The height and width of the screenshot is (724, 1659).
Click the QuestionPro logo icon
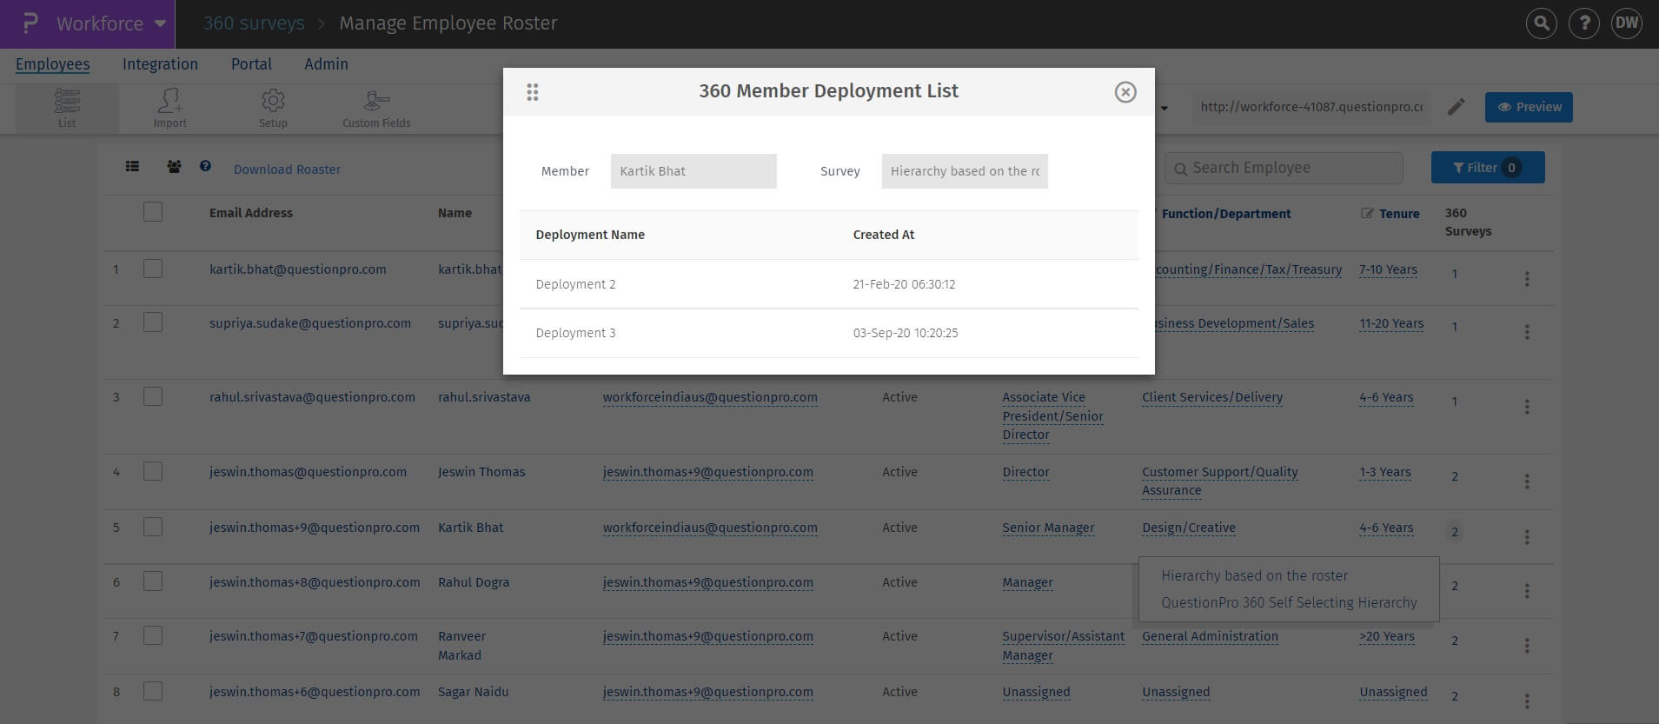click(x=30, y=23)
